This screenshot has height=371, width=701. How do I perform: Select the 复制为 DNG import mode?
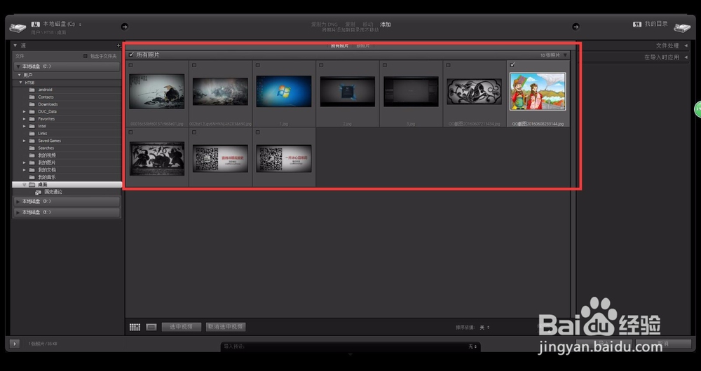pyautogui.click(x=325, y=24)
